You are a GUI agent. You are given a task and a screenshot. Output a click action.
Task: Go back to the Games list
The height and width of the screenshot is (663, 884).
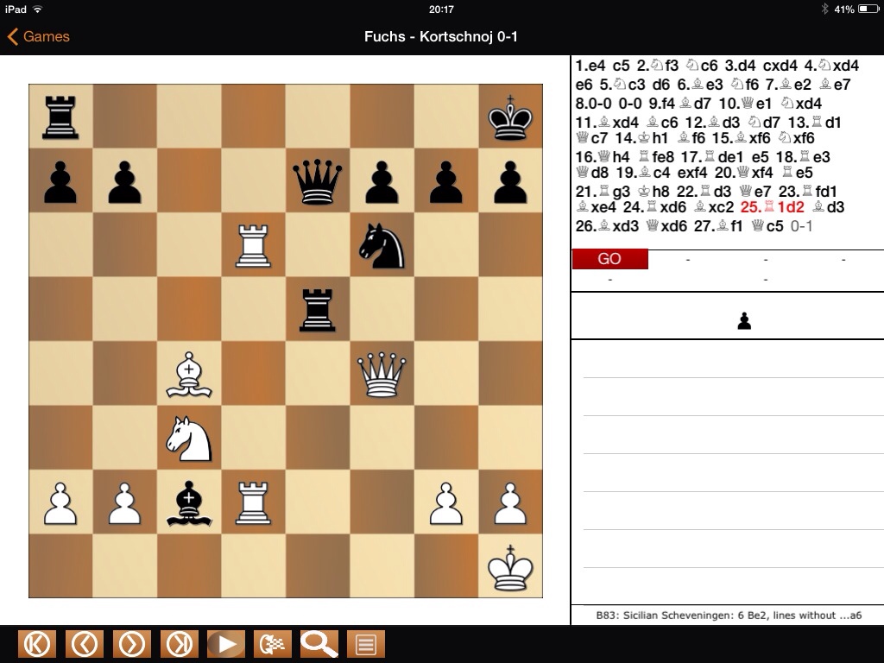point(39,36)
